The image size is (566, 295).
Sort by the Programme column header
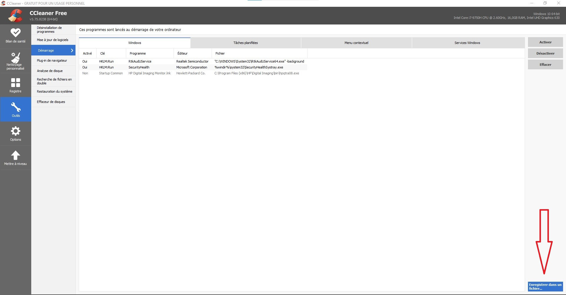[150, 53]
